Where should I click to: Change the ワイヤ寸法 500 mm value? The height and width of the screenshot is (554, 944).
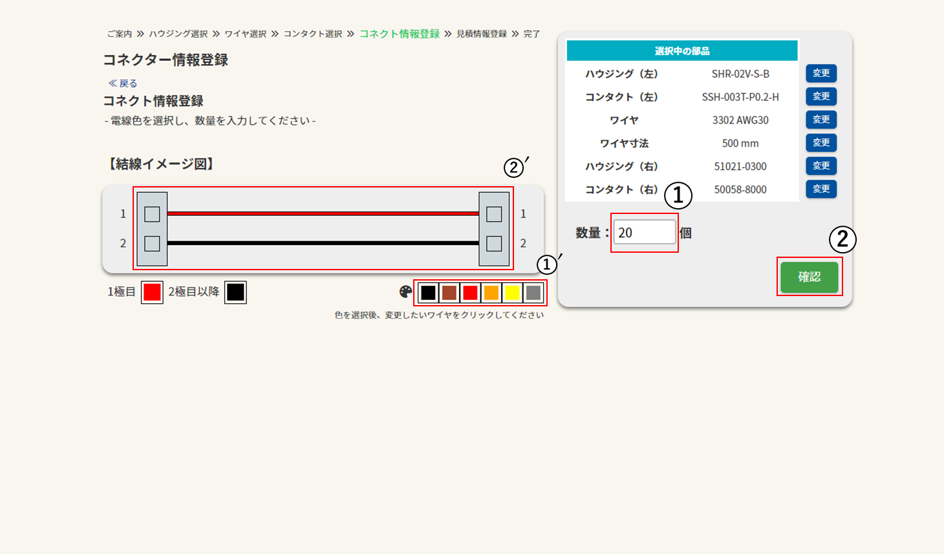point(821,143)
